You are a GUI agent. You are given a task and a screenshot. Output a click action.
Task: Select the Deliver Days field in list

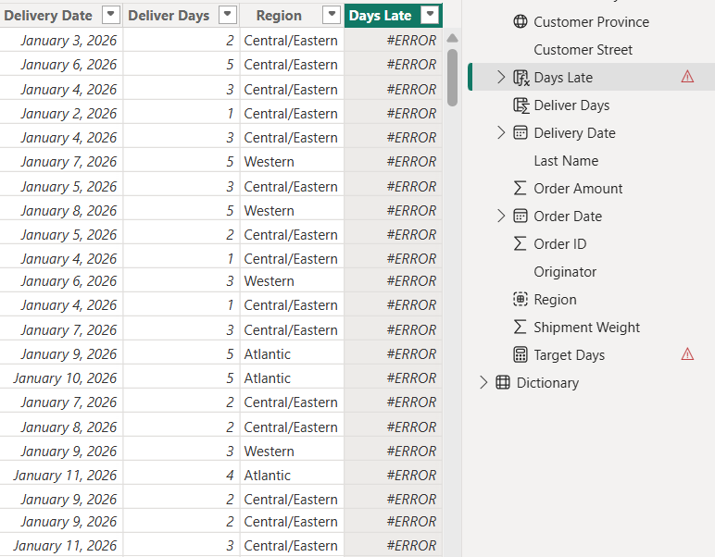571,105
